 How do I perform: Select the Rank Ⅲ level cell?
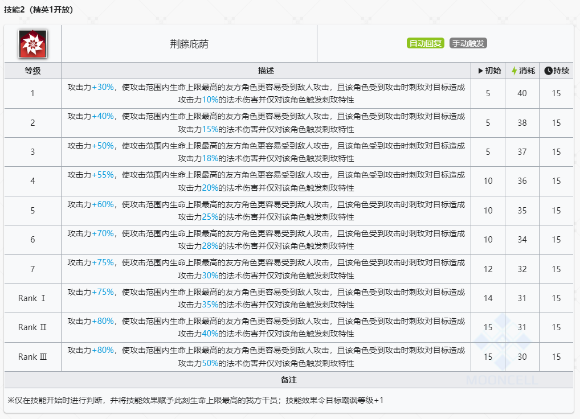pyautogui.click(x=32, y=357)
